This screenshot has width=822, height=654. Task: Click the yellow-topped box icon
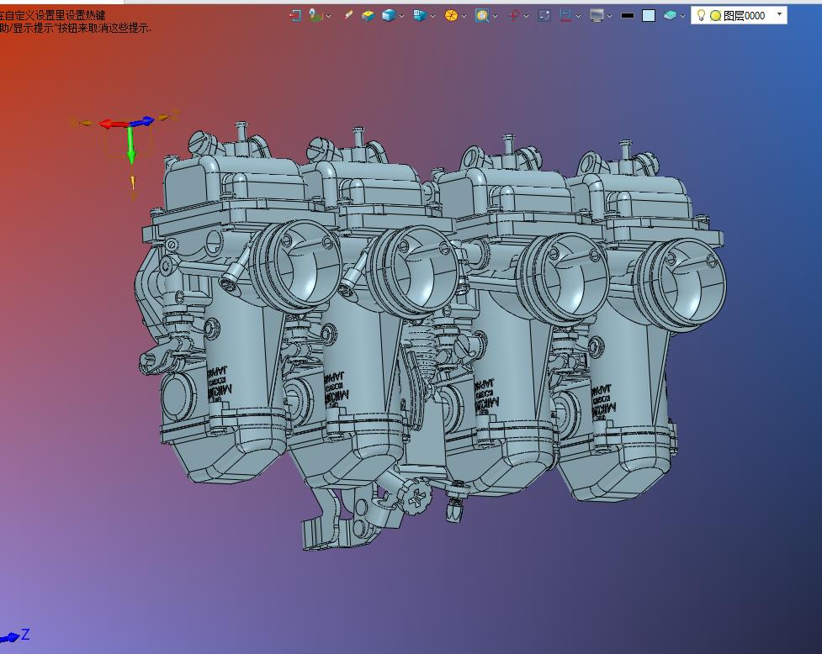click(368, 16)
